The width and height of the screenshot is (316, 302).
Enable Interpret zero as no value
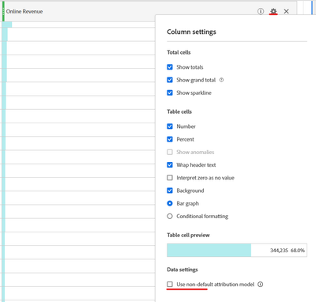(170, 178)
